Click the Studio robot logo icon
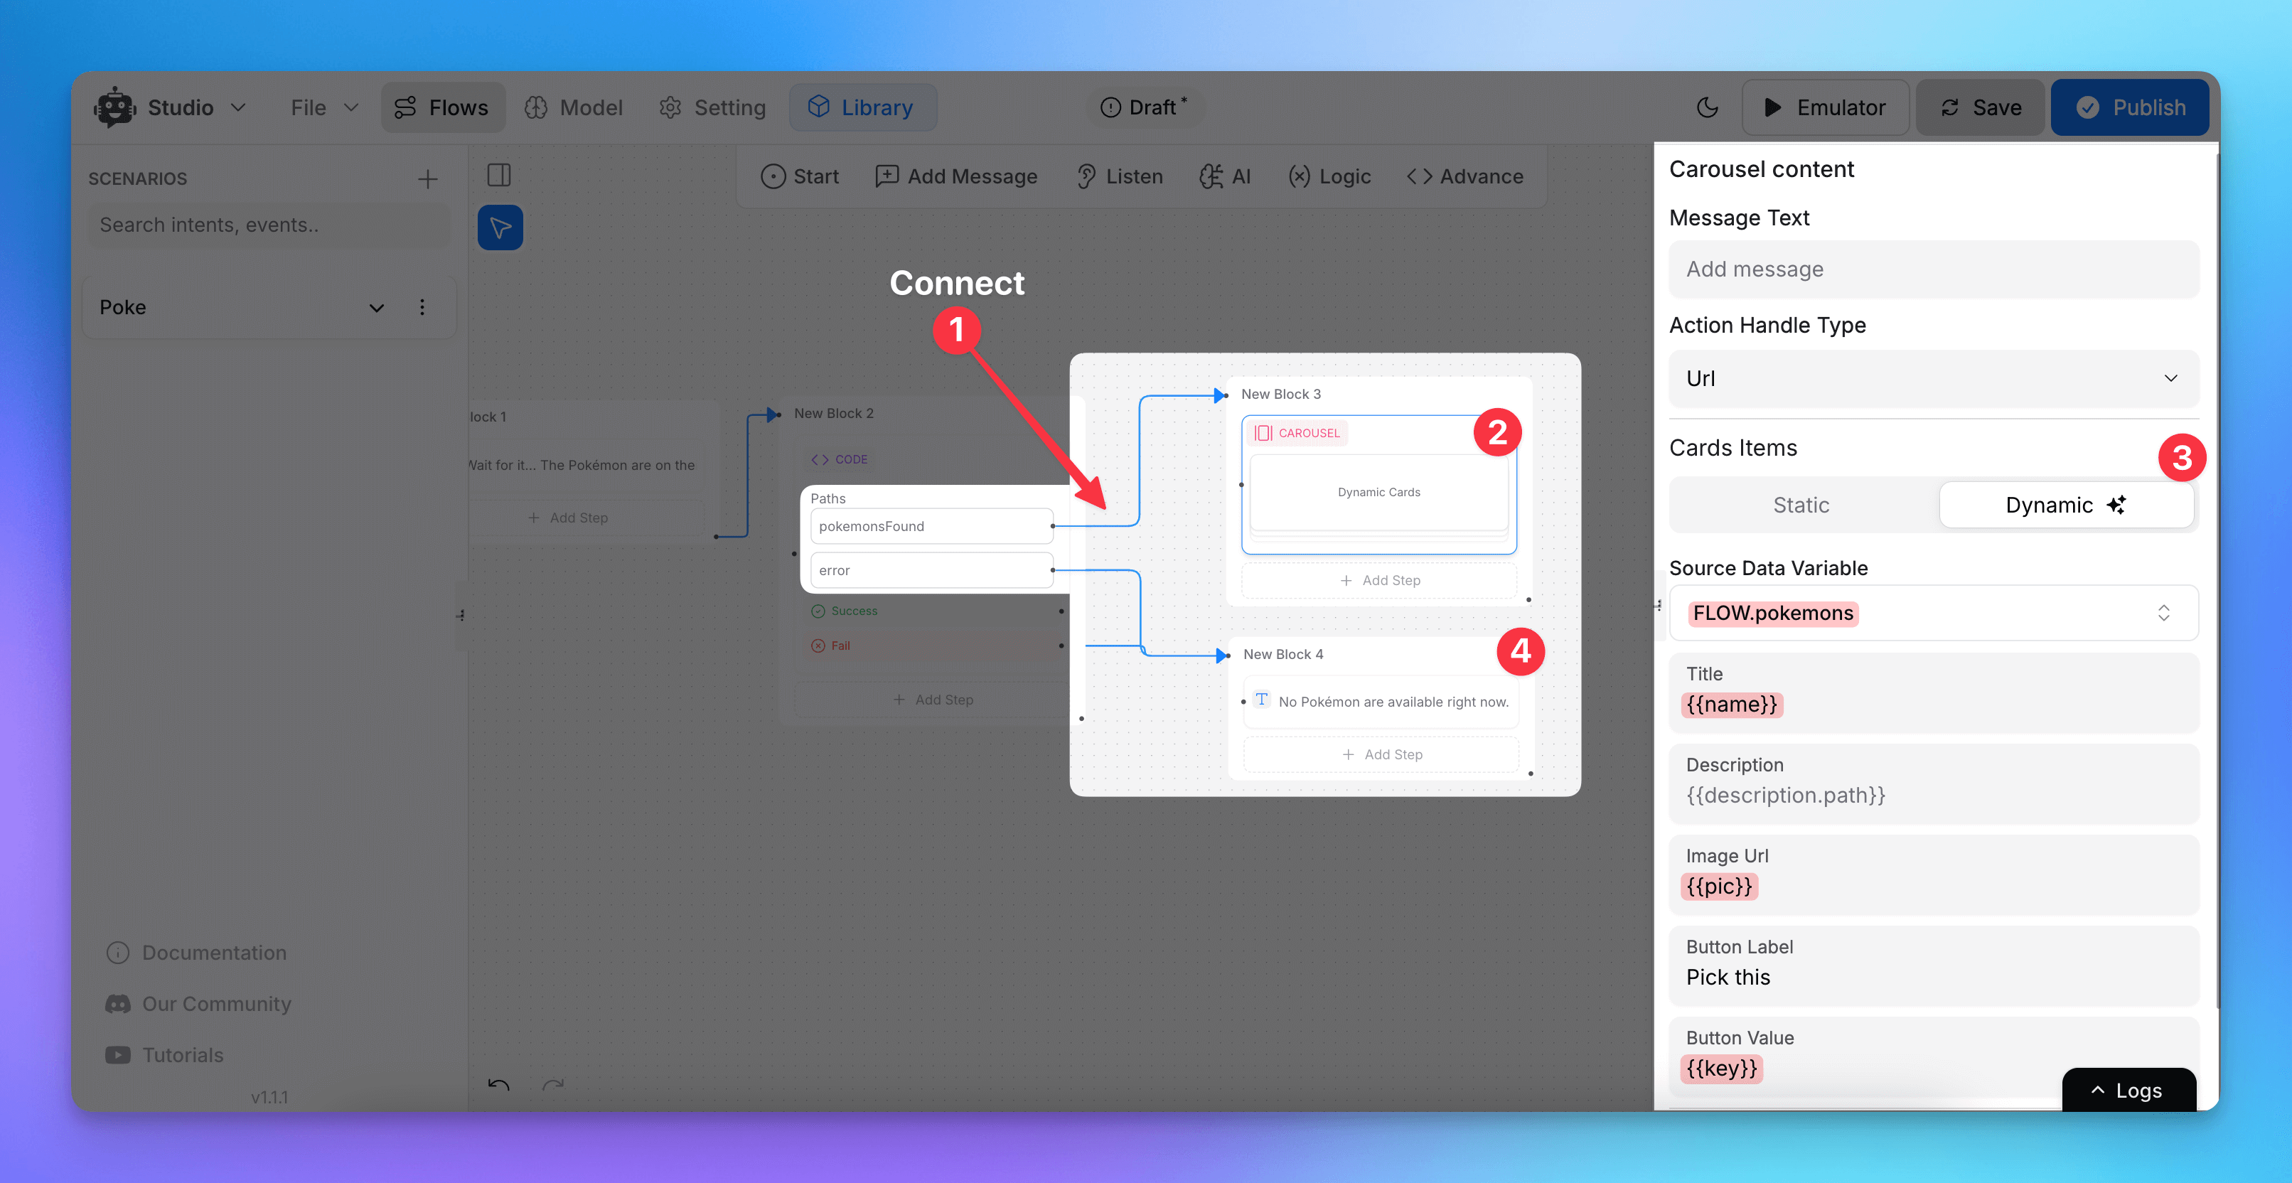 tap(114, 107)
